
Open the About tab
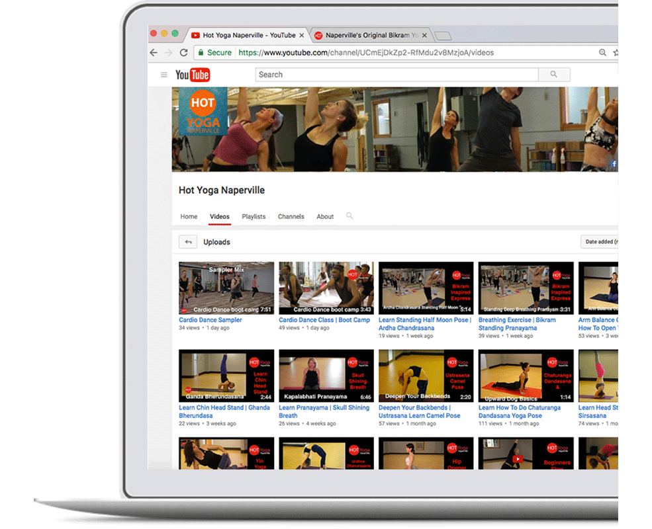[325, 217]
